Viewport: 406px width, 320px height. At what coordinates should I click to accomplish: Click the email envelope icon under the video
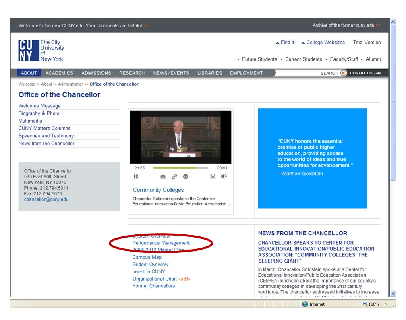163,177
